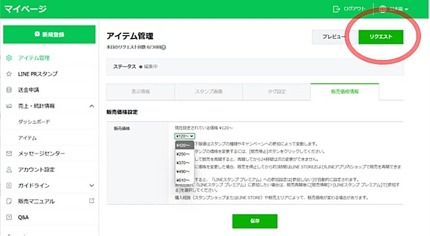Click ガイドライン in the sidebar
Screen dimensions: 430x236
click(x=34, y=186)
